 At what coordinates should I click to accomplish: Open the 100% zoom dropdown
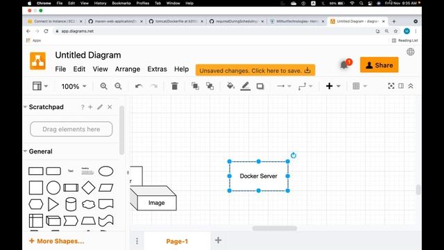pos(74,86)
